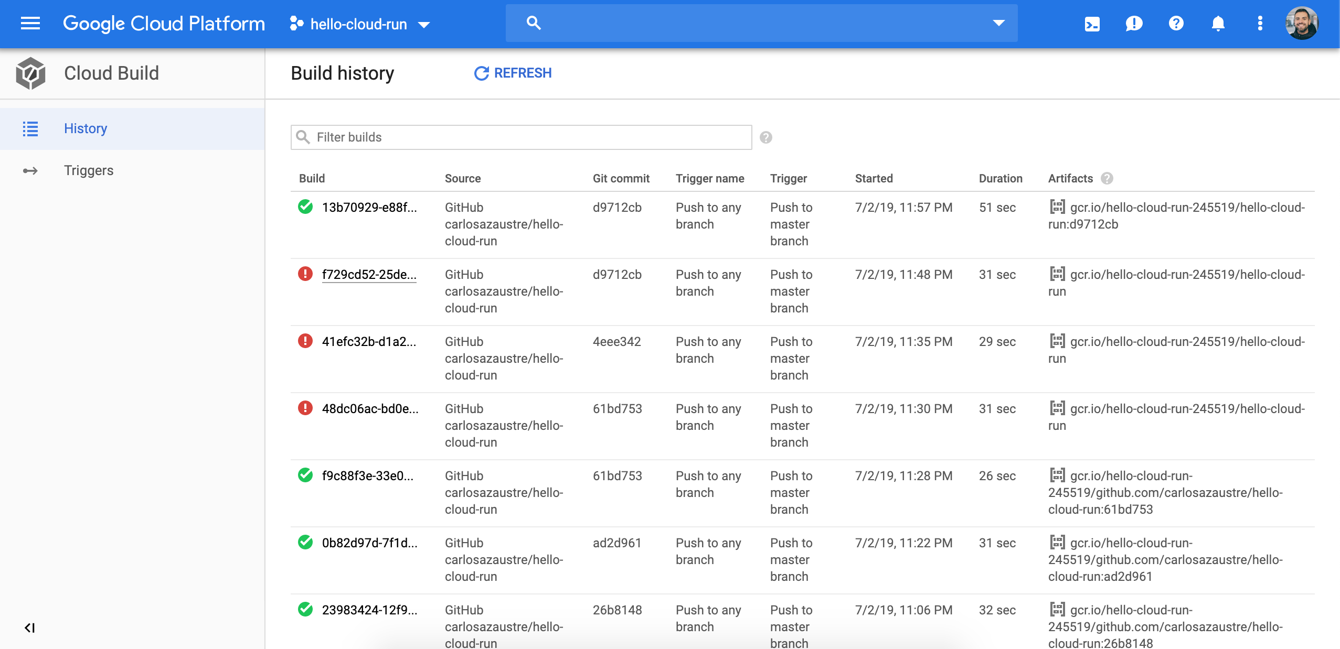Open artifact hello-cloud-run:d9712cb
The width and height of the screenshot is (1340, 649).
click(x=1176, y=216)
